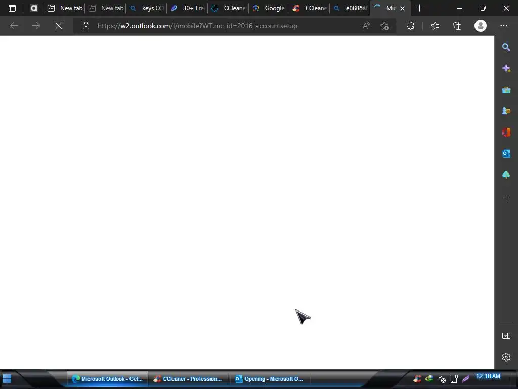The height and width of the screenshot is (389, 518).
Task: Open sidebar Search
Action: tap(506, 47)
